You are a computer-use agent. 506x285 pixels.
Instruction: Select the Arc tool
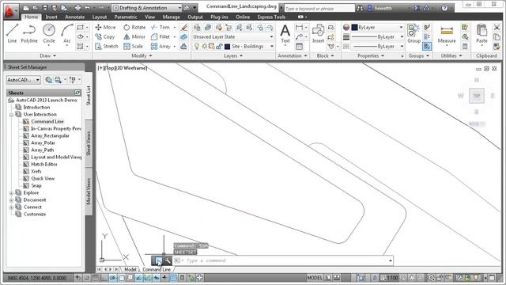click(x=66, y=33)
